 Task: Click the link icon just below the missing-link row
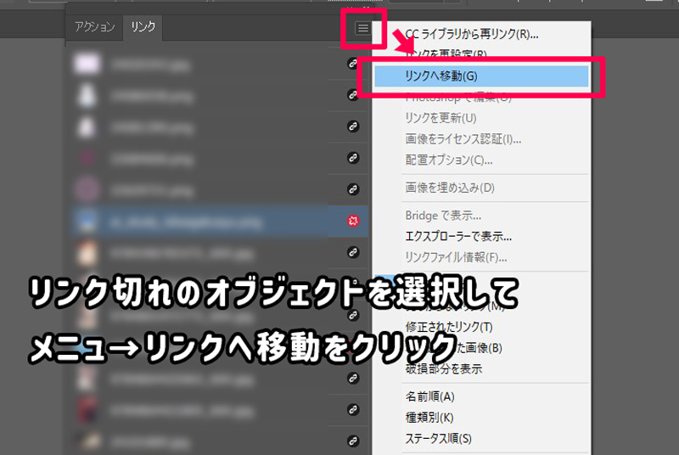tap(353, 252)
